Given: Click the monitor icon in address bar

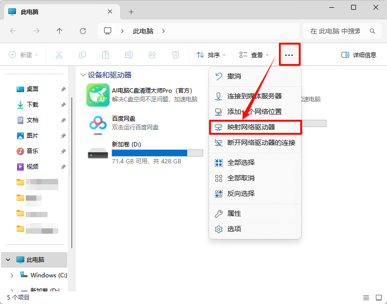Looking at the screenshot, I should (108, 31).
